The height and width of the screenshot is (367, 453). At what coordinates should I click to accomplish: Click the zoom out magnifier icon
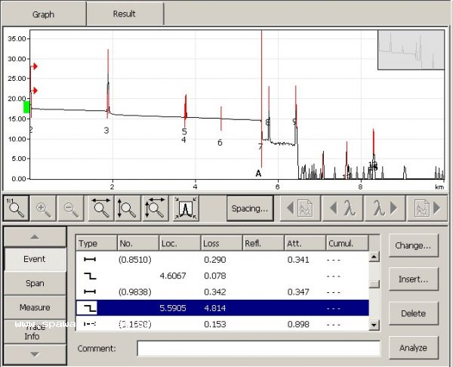[71, 208]
